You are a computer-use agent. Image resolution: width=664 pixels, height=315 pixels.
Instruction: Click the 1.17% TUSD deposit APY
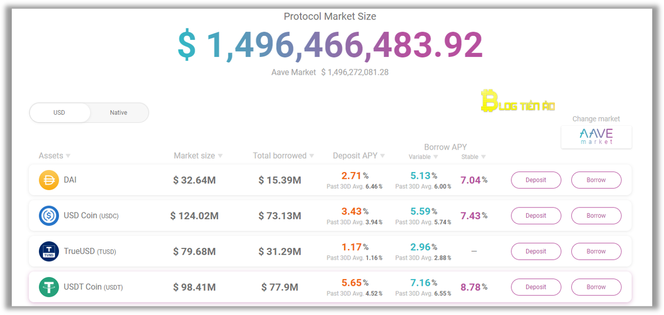coord(355,247)
